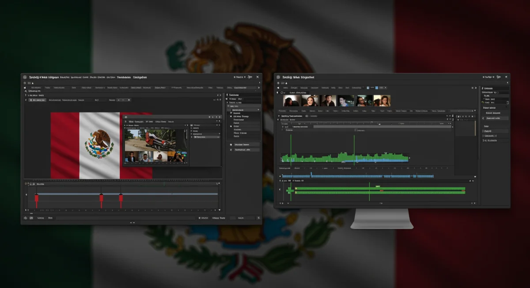Click the long input field at left window bottom
Image resolution: width=530 pixels, height=288 pixels.
(x=125, y=218)
